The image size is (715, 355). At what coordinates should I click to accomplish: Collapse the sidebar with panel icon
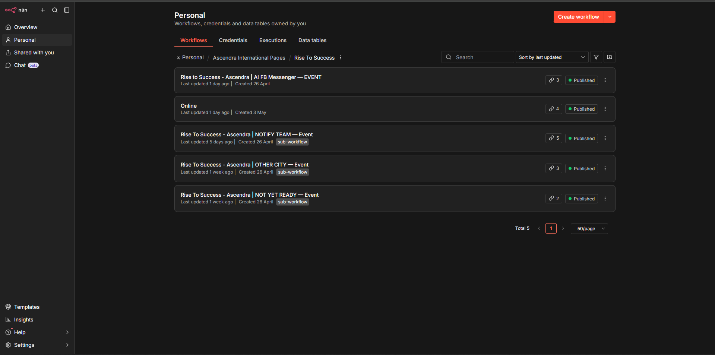click(x=67, y=10)
